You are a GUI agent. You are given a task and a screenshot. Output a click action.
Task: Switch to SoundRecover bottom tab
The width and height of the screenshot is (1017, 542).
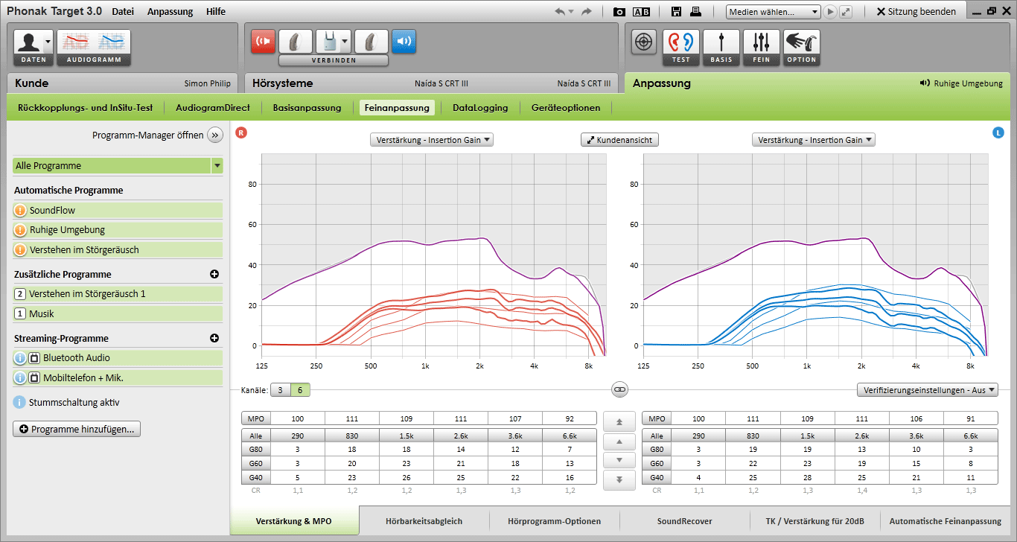coord(684,521)
